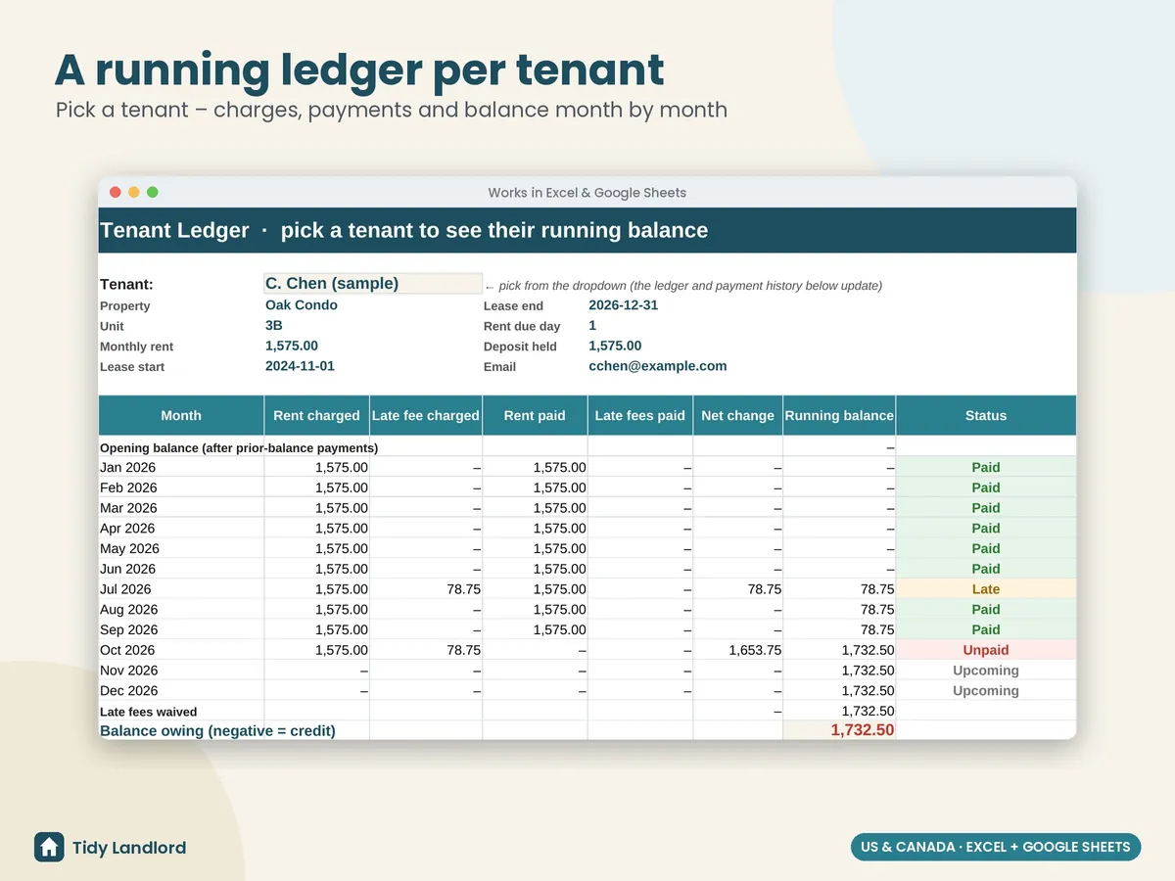Select the Aug 2026 month cell
1175x881 pixels.
181,610
